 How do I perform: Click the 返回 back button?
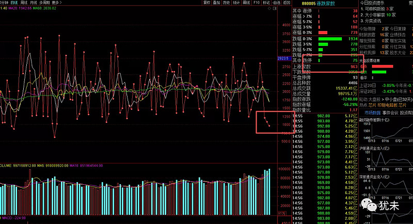pyautogui.click(x=287, y=3)
